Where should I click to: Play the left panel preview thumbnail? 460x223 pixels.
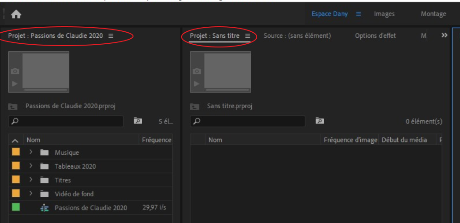[15, 84]
